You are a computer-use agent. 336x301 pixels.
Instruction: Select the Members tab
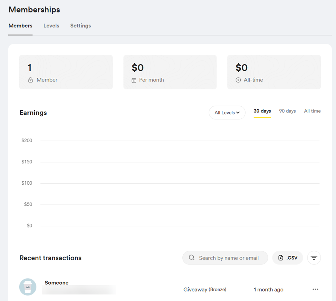pos(20,26)
